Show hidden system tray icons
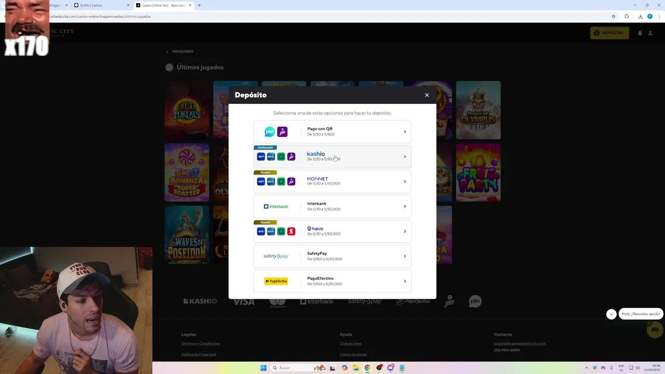 click(587, 368)
